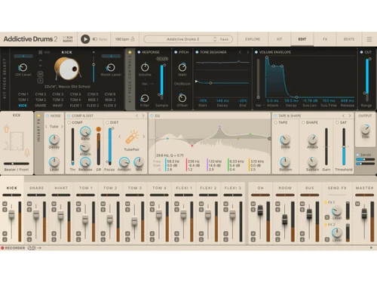Go to next COMP & DIST preset

(143, 115)
